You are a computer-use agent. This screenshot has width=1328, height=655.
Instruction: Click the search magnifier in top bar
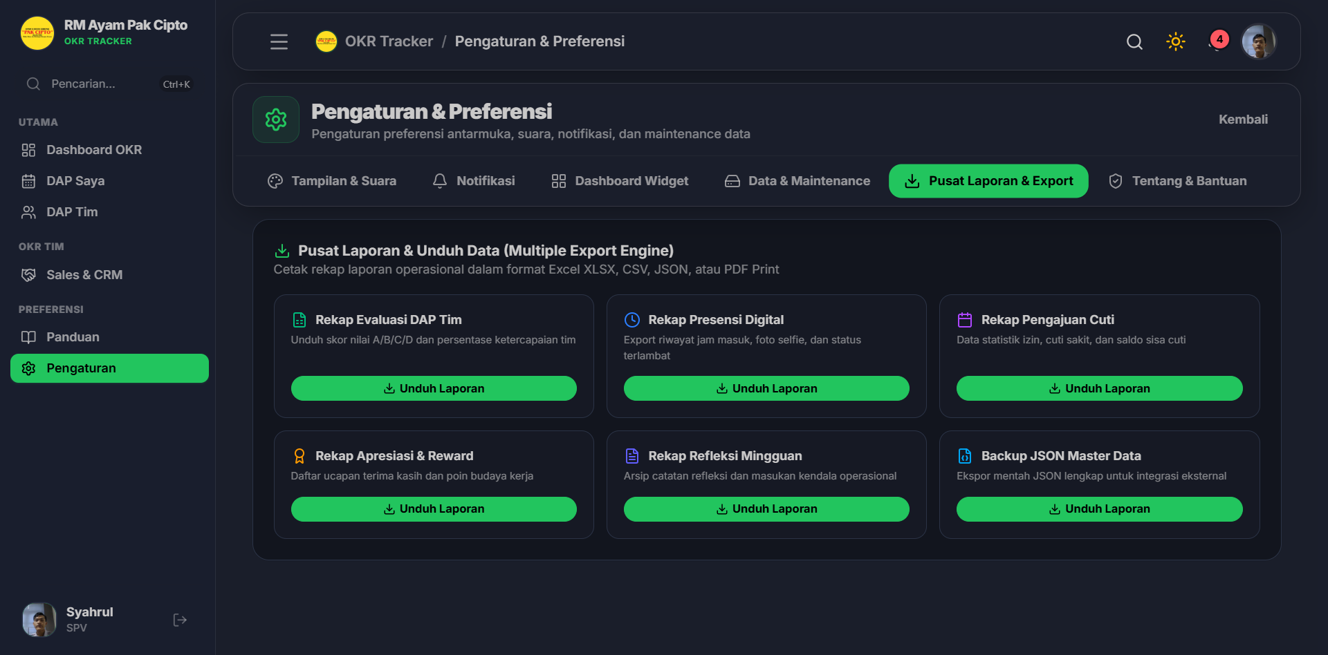tap(1134, 41)
